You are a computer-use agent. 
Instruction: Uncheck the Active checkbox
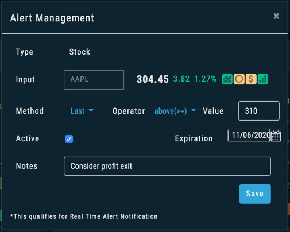click(x=69, y=139)
